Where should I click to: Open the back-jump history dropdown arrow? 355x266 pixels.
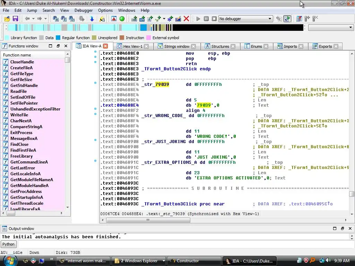(x=33, y=19)
